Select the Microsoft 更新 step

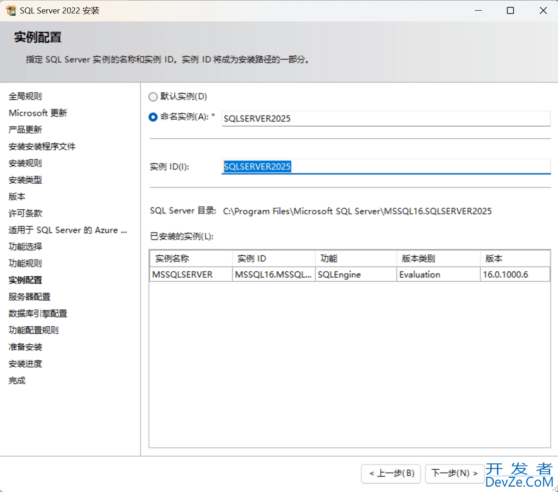pos(38,113)
